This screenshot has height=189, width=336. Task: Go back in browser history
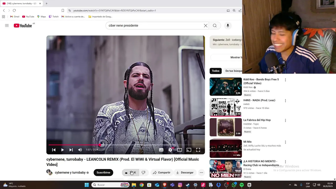(x=4, y=10)
